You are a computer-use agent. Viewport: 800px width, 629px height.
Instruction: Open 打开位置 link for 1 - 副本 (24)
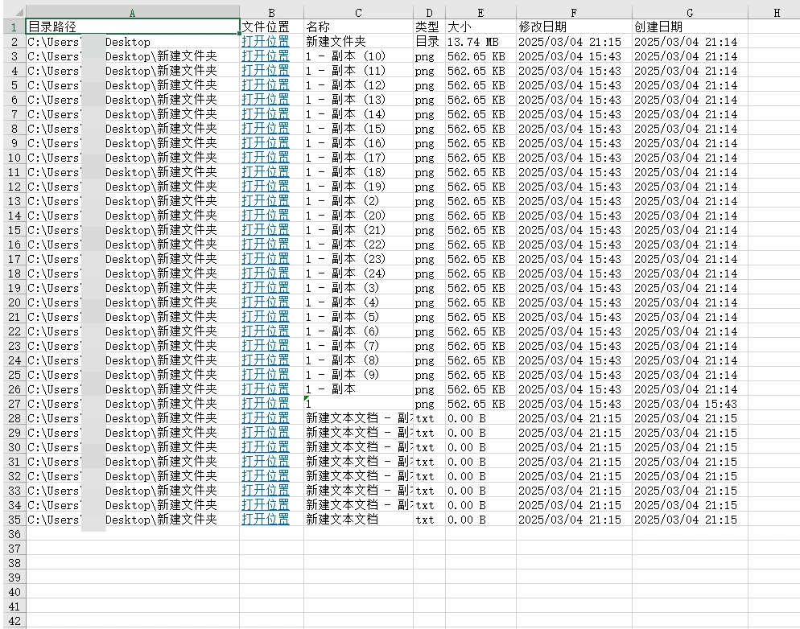point(266,273)
